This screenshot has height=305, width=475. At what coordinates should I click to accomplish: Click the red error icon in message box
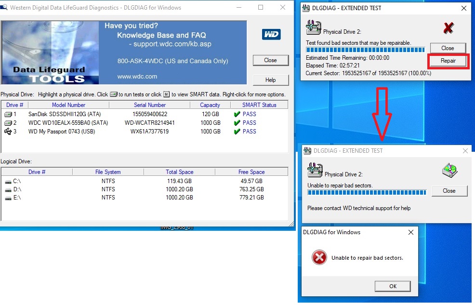click(x=319, y=257)
